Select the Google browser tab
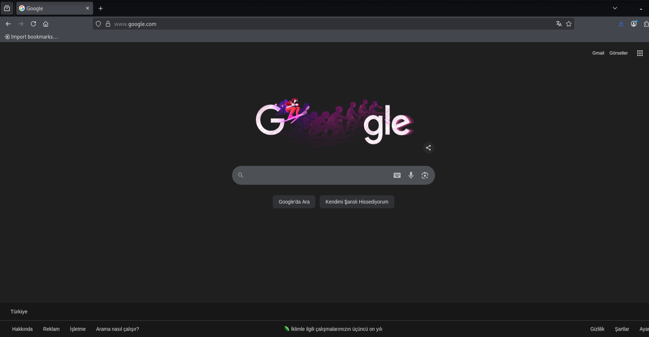The image size is (649, 337). click(x=55, y=8)
